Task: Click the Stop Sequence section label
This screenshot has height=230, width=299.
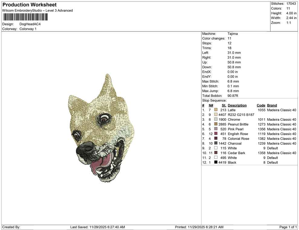Action: tap(214, 100)
